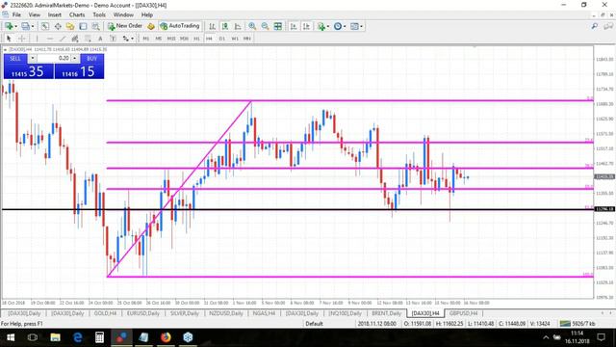Expand the Arrows tool dropdown
Viewport: 616px width, 347px height.
[x=133, y=39]
